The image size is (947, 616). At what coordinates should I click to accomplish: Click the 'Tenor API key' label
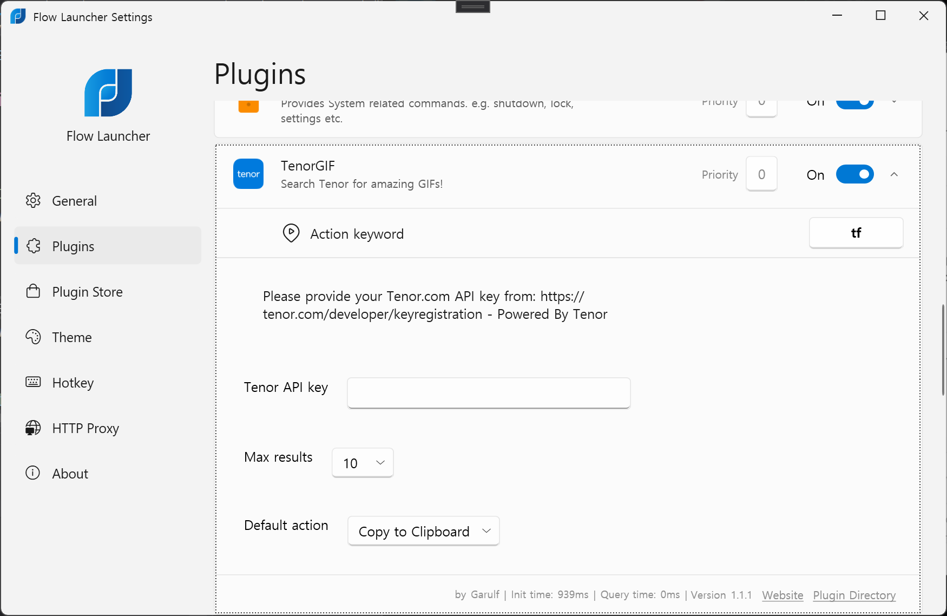coord(286,388)
